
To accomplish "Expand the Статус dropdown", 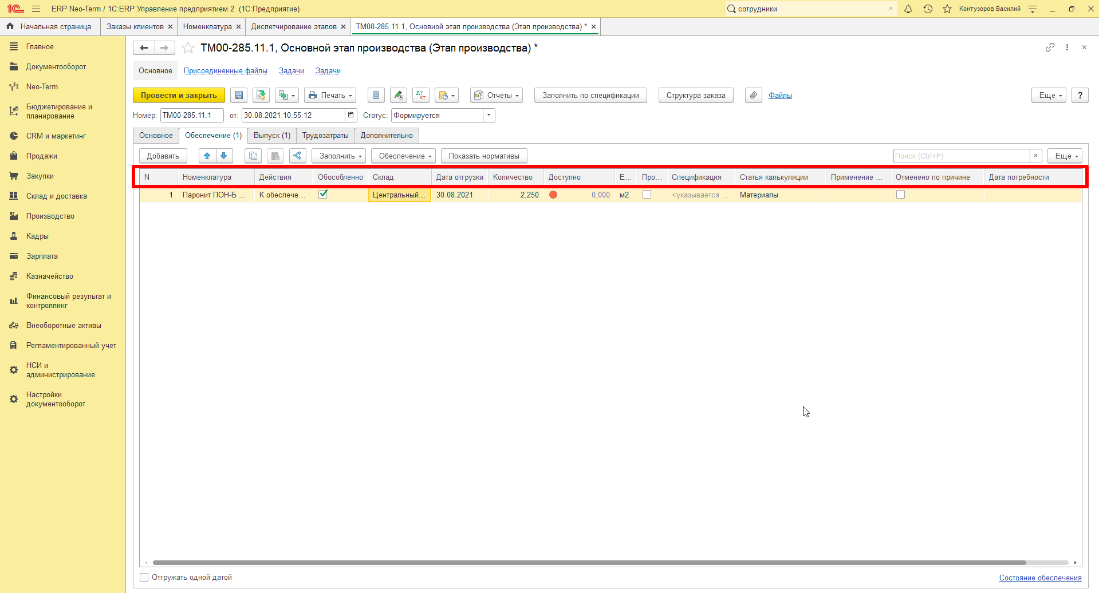I will click(x=489, y=116).
